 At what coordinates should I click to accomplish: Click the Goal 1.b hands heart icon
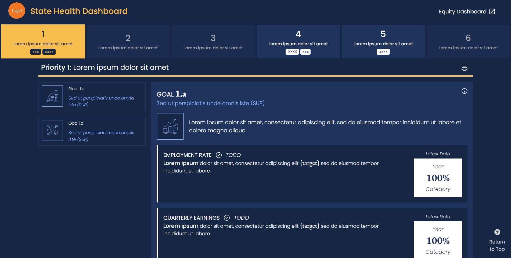(x=52, y=131)
